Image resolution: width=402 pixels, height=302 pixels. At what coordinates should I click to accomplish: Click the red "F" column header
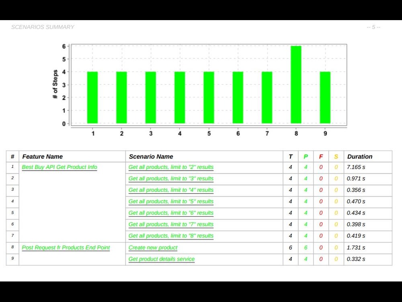321,156
